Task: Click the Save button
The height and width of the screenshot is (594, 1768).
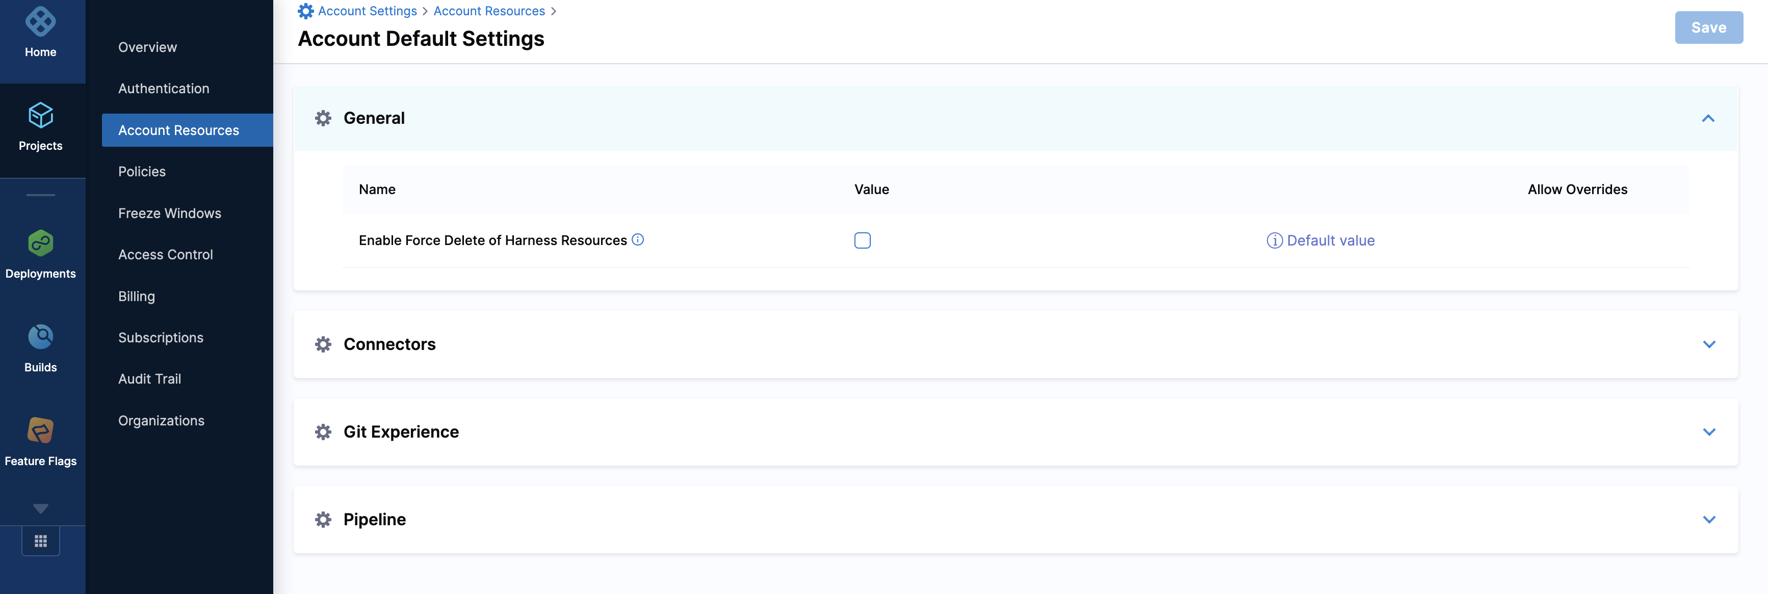Action: coord(1708,28)
